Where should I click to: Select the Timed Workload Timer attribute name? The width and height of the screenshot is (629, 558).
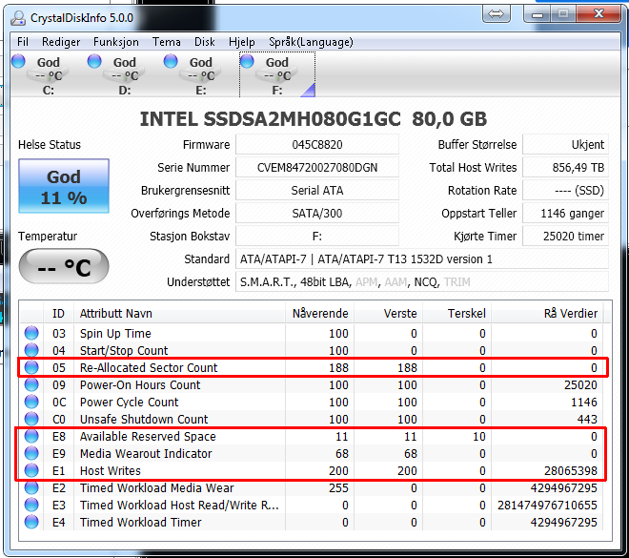[141, 523]
